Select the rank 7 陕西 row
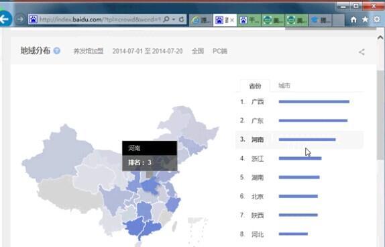 [299, 215]
